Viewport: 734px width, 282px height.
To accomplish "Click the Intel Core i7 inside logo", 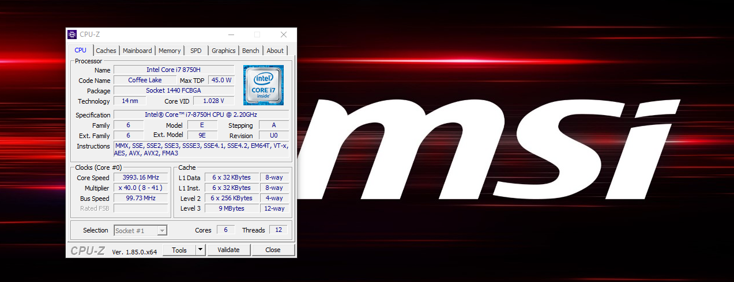I will (x=264, y=85).
